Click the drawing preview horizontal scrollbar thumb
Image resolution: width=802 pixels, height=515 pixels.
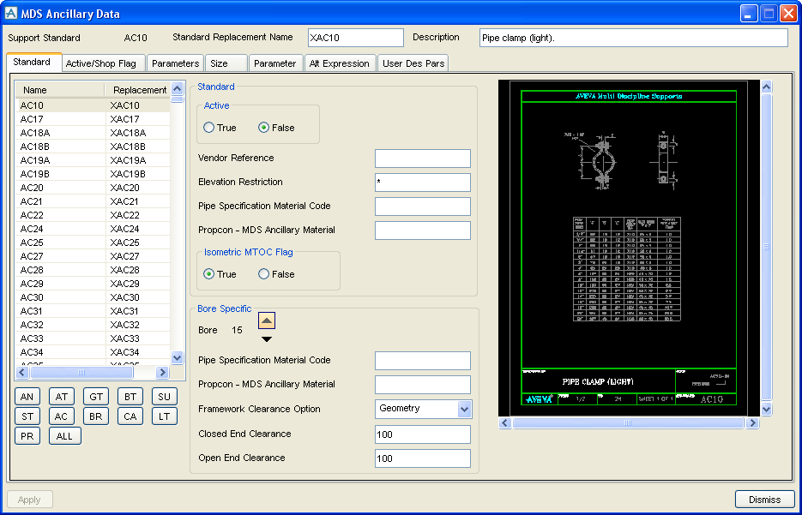[x=628, y=423]
